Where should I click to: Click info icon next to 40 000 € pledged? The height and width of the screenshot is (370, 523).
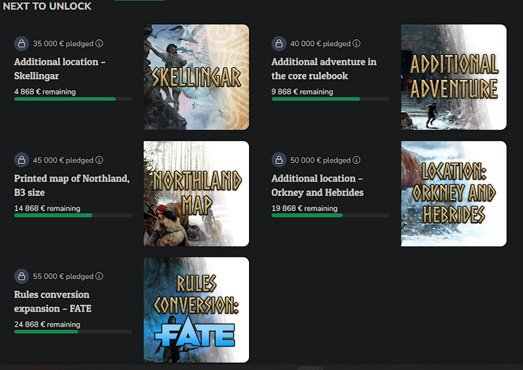pyautogui.click(x=356, y=44)
